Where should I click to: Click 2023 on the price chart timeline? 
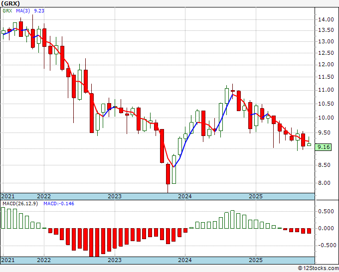coord(115,196)
